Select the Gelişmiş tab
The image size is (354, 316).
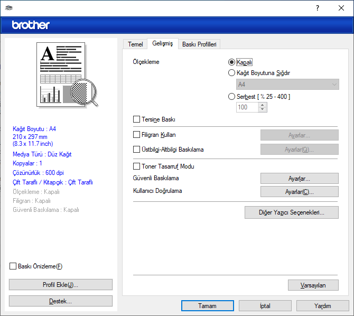pos(163,43)
